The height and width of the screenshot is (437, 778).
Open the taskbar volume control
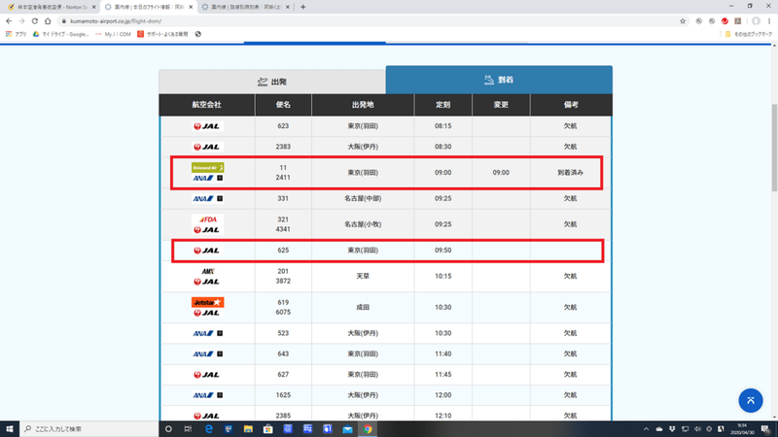[x=697, y=429]
